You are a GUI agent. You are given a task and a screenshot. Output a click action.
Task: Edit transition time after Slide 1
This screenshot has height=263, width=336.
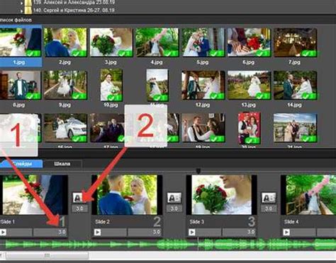(79, 209)
